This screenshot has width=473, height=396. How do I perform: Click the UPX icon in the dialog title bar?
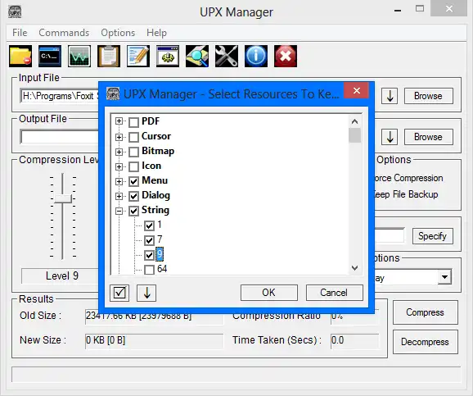(x=113, y=93)
